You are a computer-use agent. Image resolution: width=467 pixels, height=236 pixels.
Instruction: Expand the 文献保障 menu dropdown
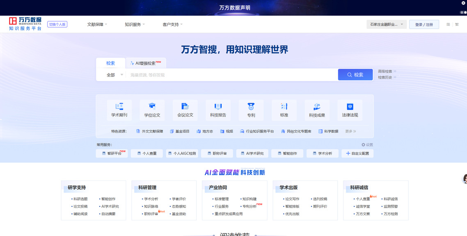coord(97,25)
